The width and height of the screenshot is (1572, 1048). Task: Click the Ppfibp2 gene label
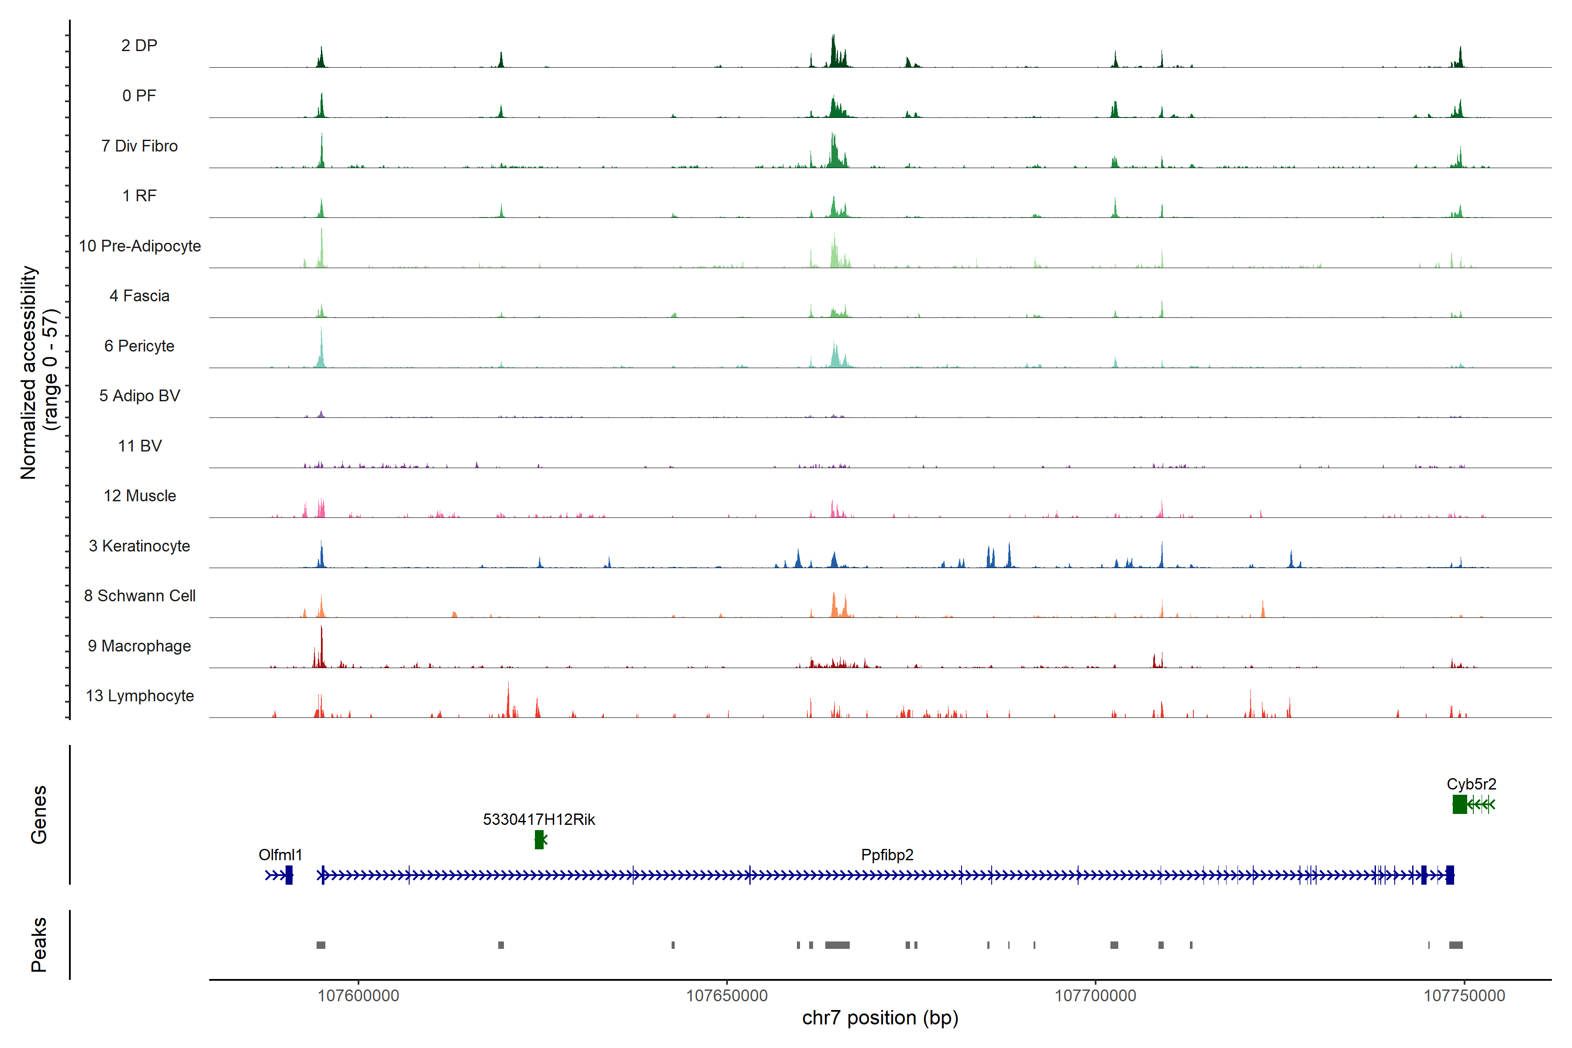tap(887, 855)
